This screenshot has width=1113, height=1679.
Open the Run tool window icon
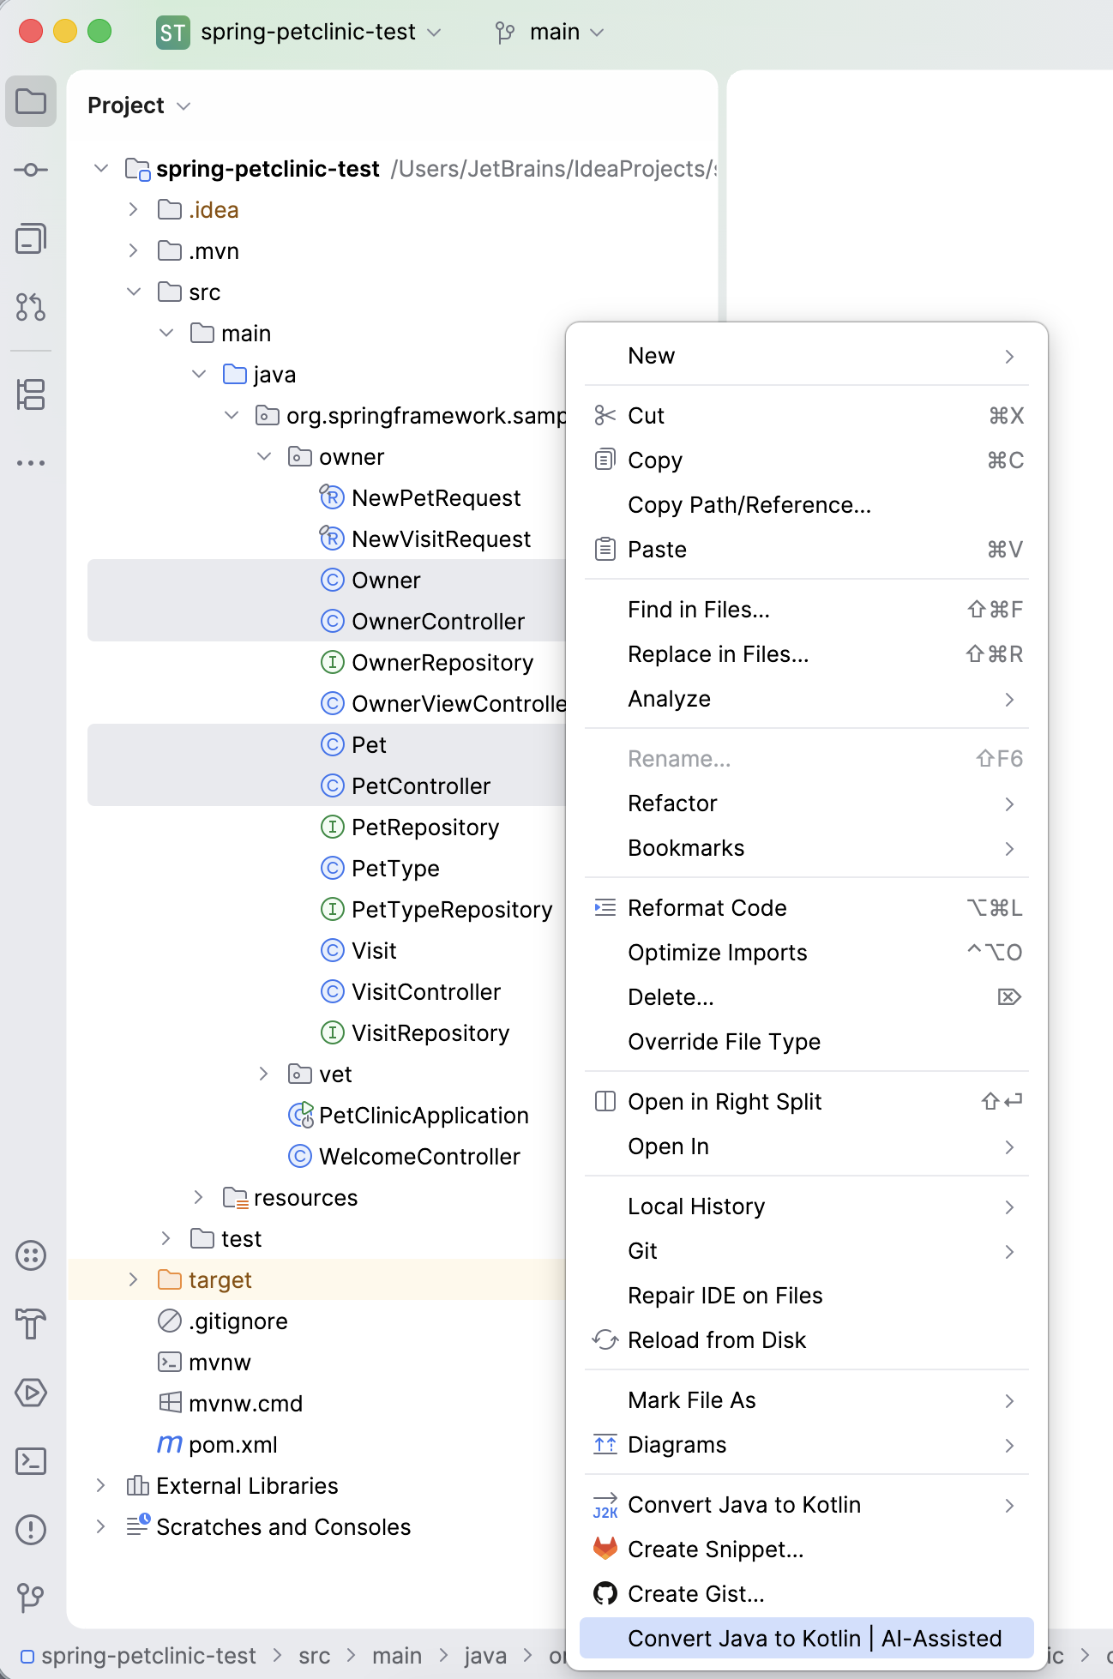coord(31,1393)
